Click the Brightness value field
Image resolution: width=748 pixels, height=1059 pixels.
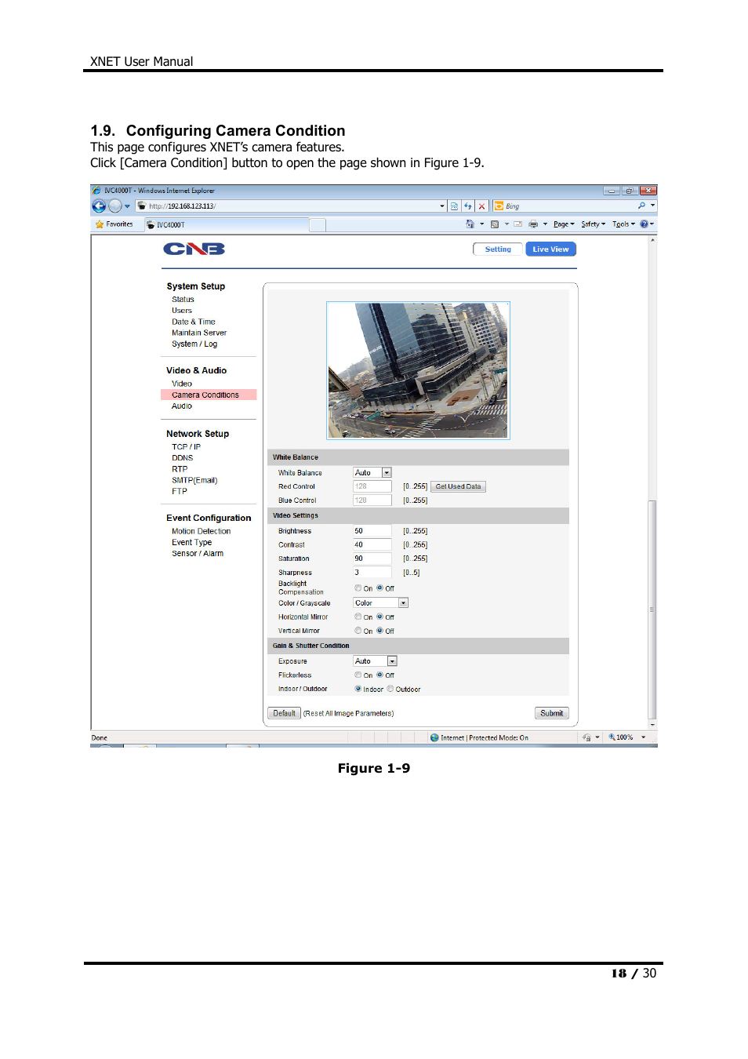(372, 531)
